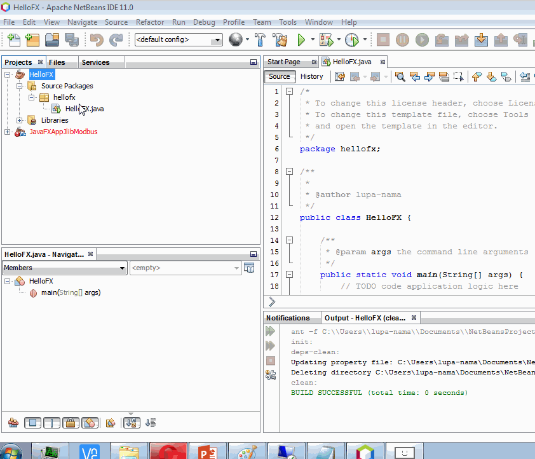Click the Last Edit back-arrow icon

point(339,76)
